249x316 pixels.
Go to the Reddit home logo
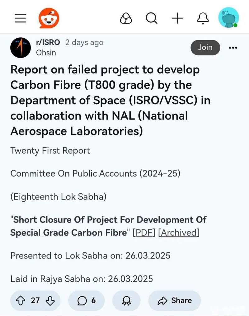49,18
